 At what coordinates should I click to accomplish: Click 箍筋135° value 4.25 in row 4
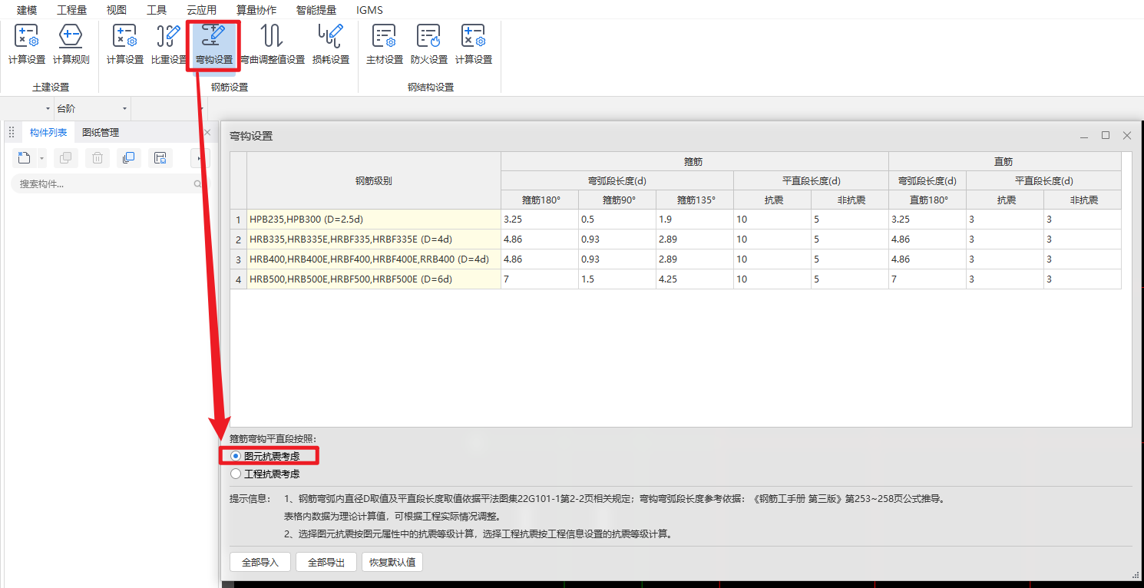point(695,279)
